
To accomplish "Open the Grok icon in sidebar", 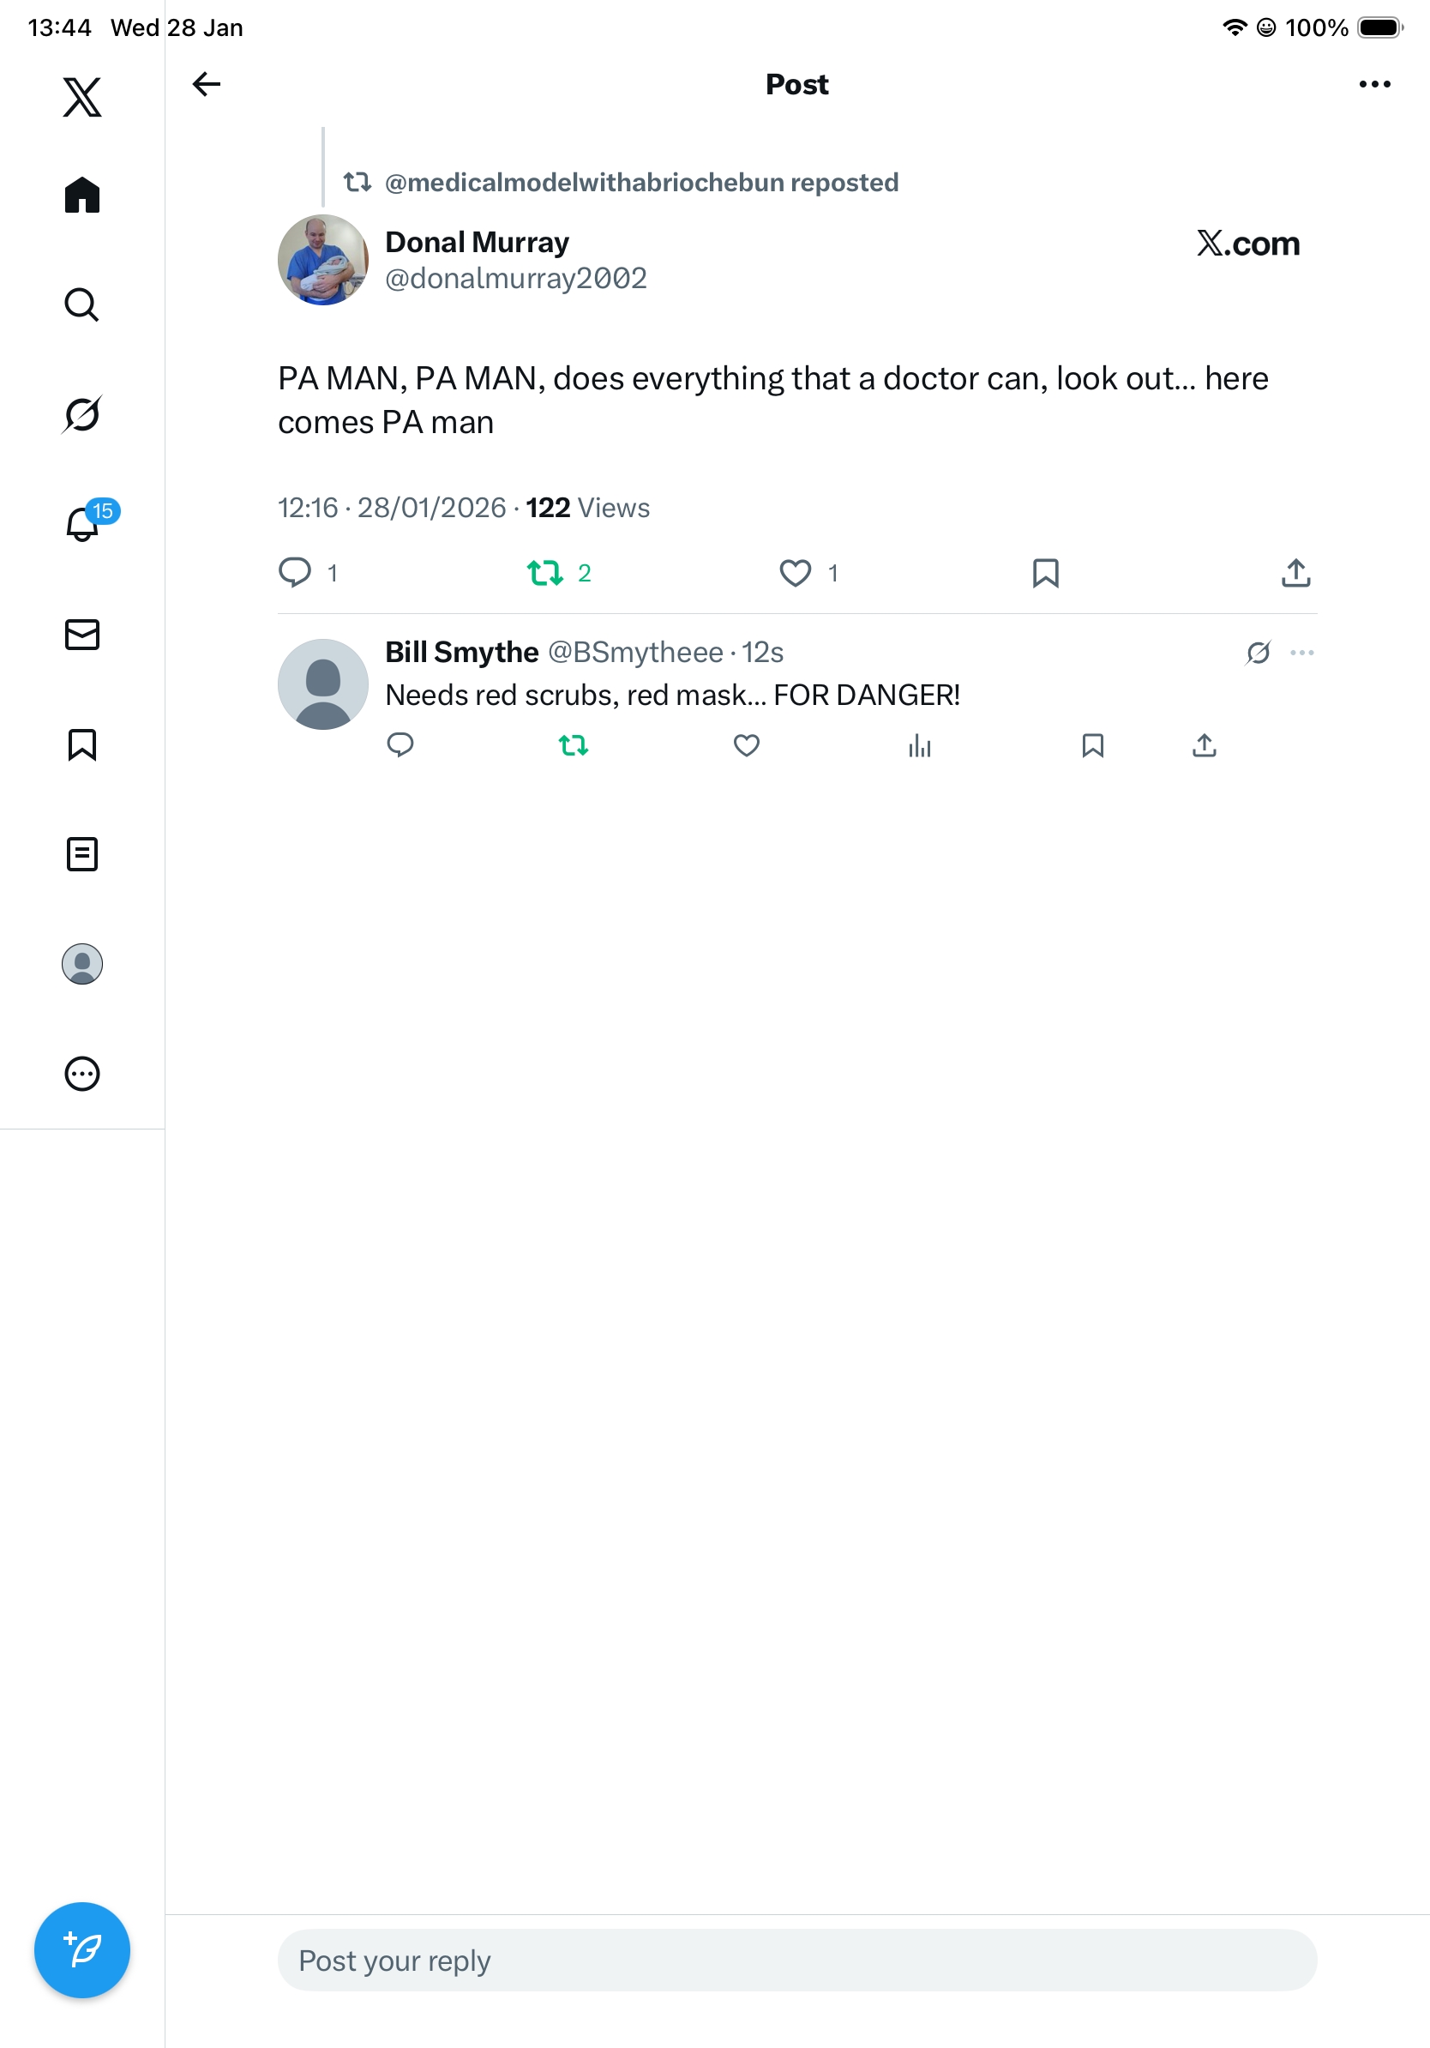I will [82, 414].
